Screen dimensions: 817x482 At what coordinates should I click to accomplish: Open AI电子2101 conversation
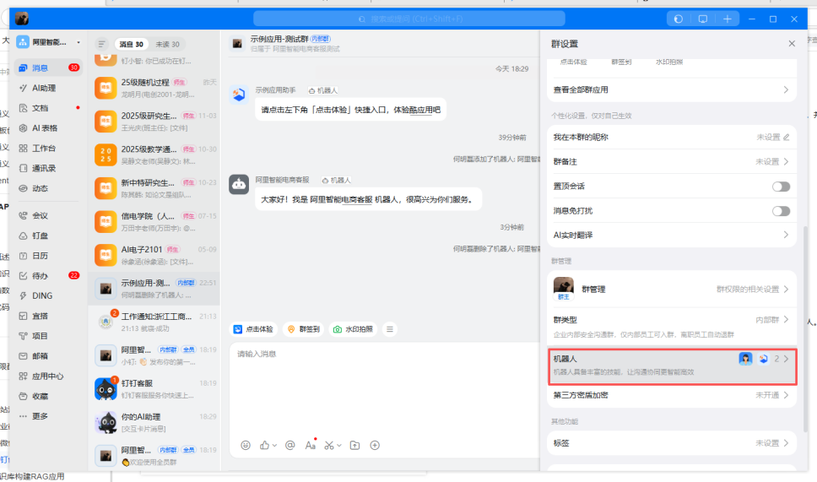[154, 255]
